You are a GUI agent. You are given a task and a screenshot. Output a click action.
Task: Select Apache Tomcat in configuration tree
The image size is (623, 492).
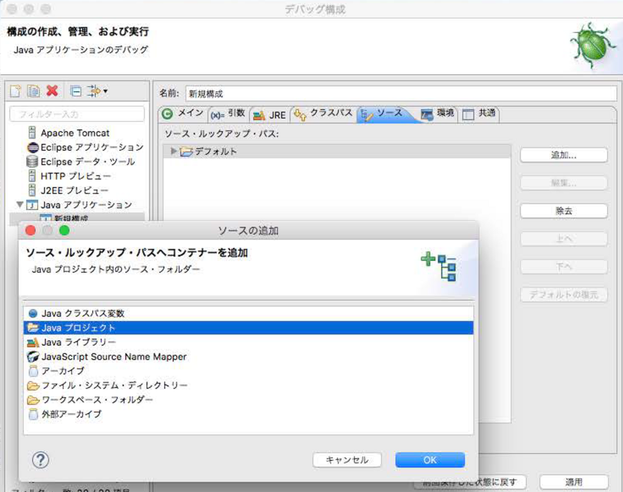point(75,133)
